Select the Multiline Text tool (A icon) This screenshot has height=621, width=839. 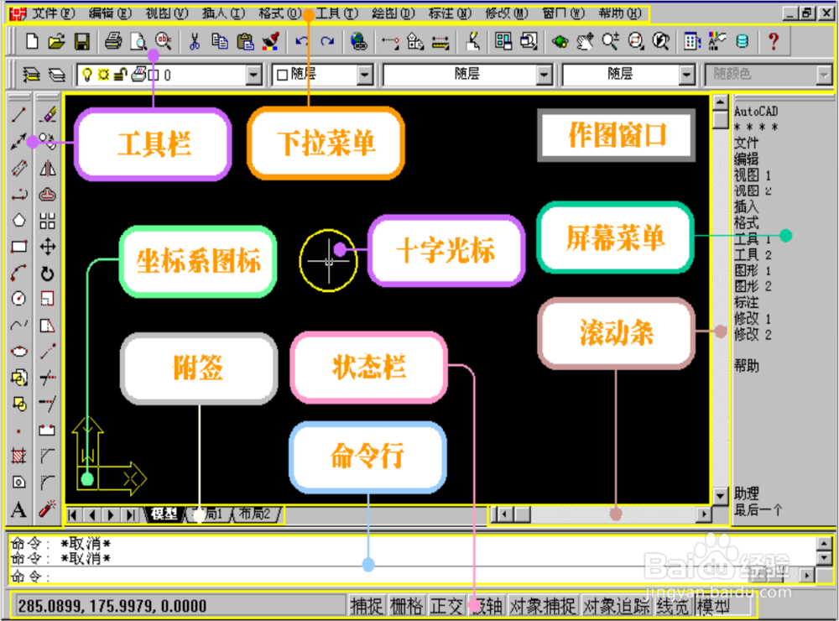point(18,508)
